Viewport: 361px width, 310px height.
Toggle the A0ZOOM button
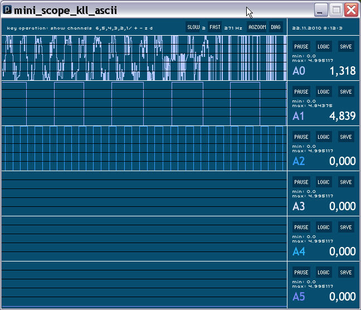pos(257,27)
